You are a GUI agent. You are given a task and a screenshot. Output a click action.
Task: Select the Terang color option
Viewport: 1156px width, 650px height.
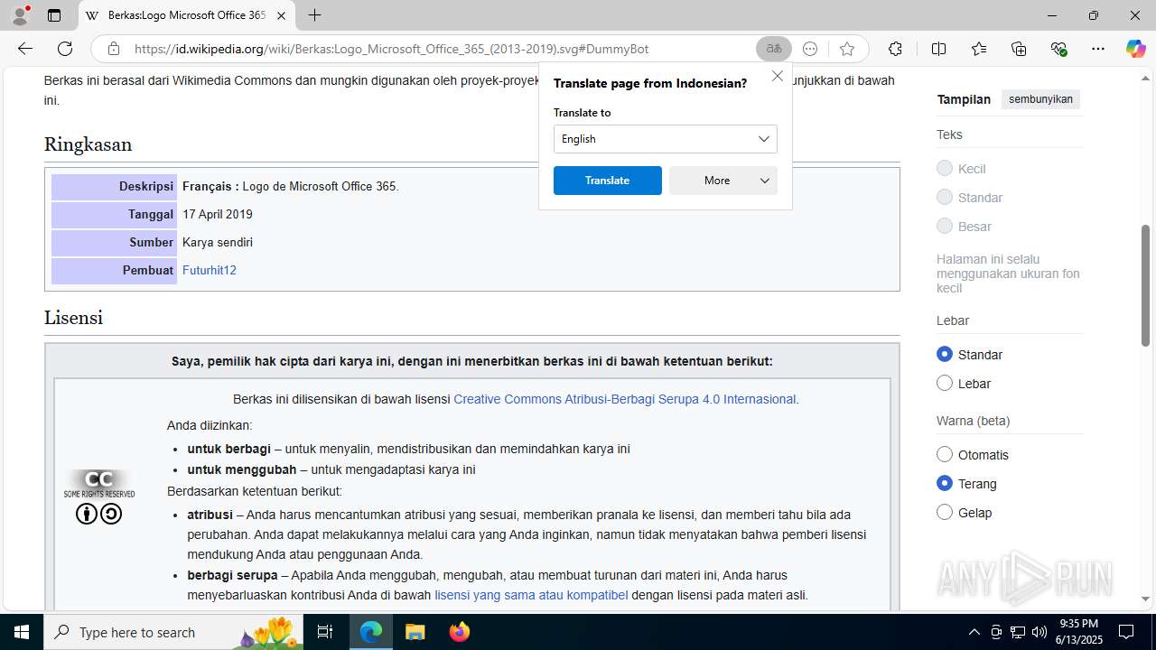945,484
